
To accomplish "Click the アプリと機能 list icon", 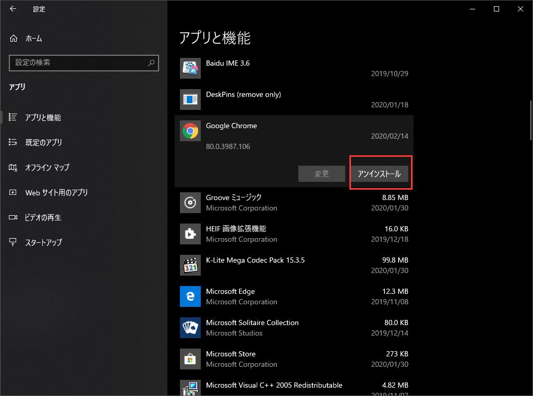I will pos(13,117).
